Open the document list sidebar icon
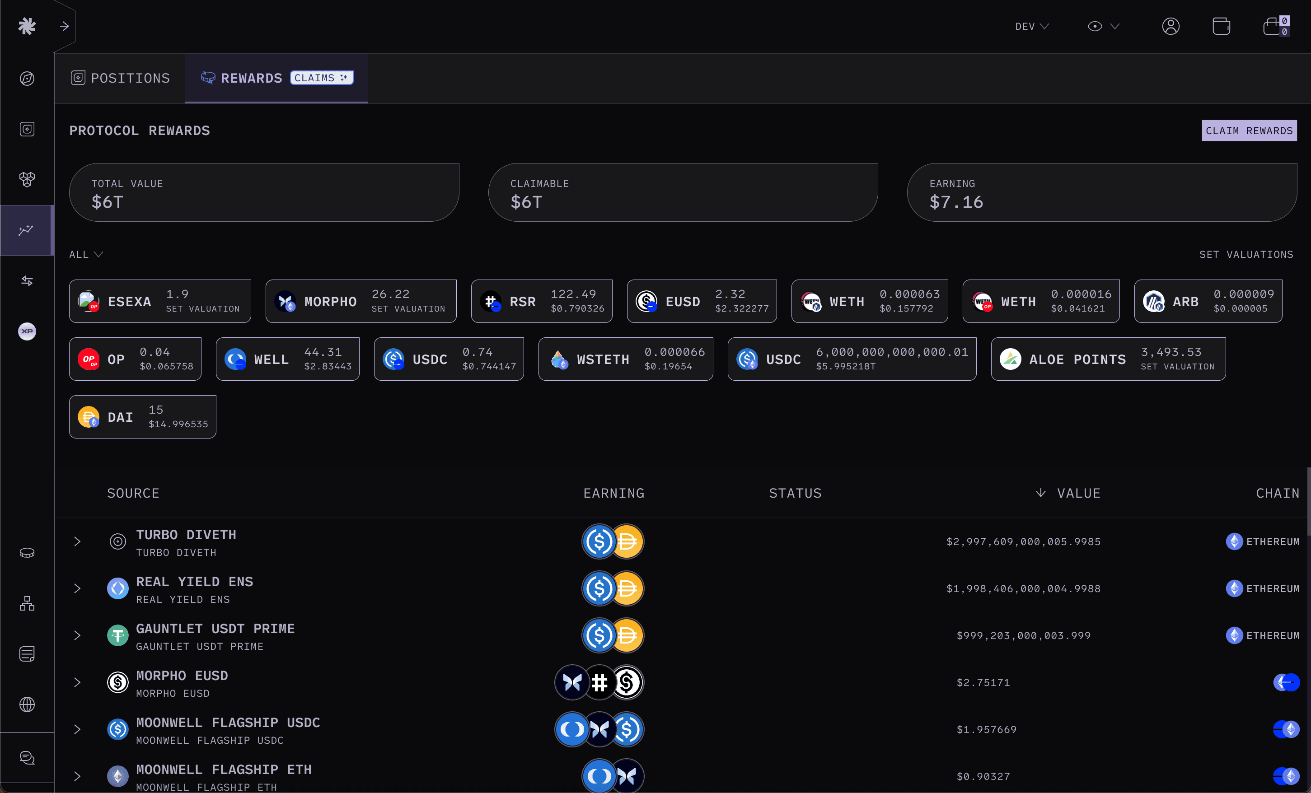Image resolution: width=1311 pixels, height=793 pixels. pyautogui.click(x=27, y=653)
